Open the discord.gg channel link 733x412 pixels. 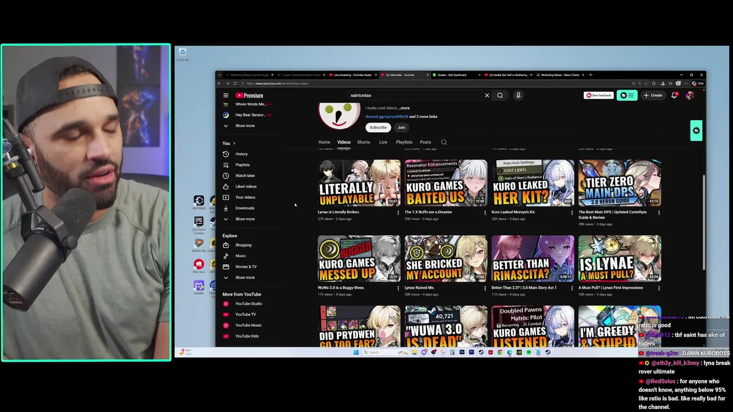click(x=387, y=117)
